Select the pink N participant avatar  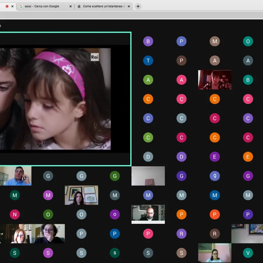pyautogui.click(x=15, y=214)
